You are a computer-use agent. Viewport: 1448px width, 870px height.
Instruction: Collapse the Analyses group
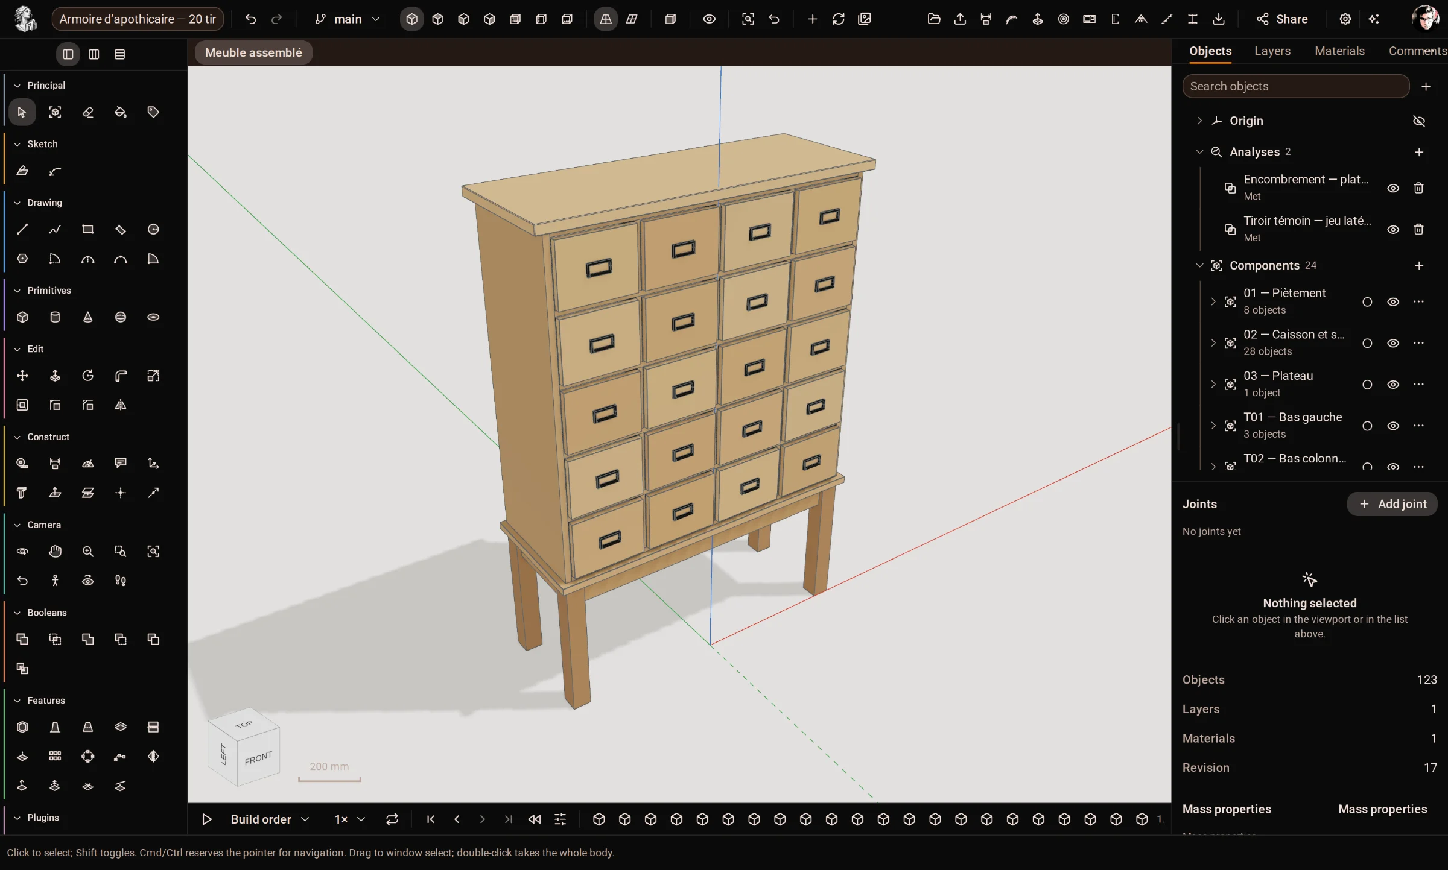(1199, 152)
